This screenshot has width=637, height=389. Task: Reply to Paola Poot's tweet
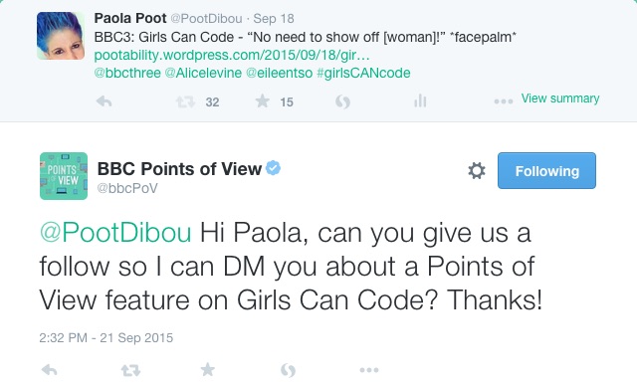104,101
